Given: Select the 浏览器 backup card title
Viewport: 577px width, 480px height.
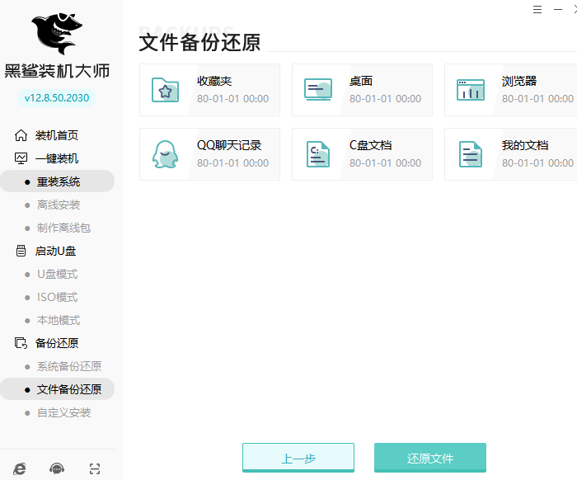Looking at the screenshot, I should click(x=518, y=81).
